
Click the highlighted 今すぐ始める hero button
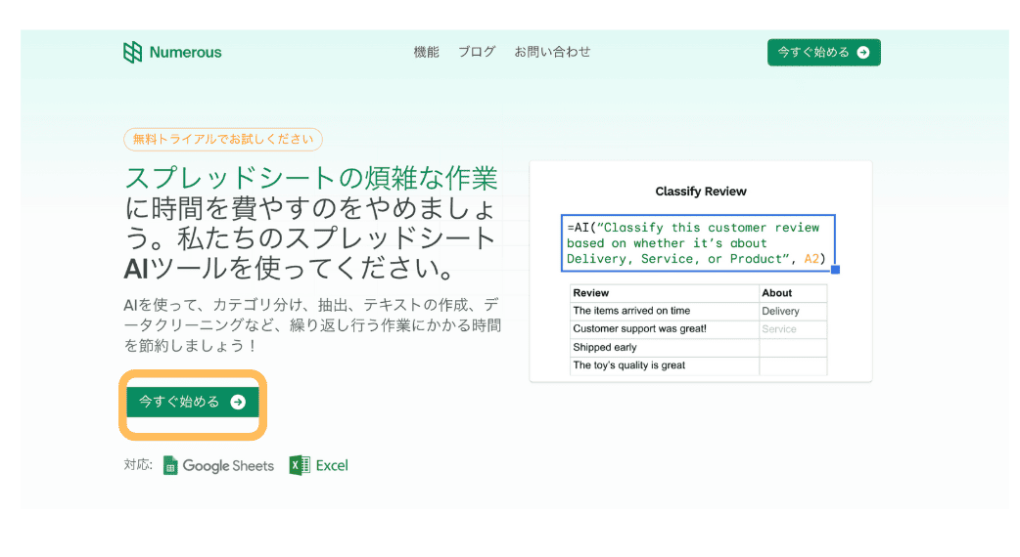point(193,402)
